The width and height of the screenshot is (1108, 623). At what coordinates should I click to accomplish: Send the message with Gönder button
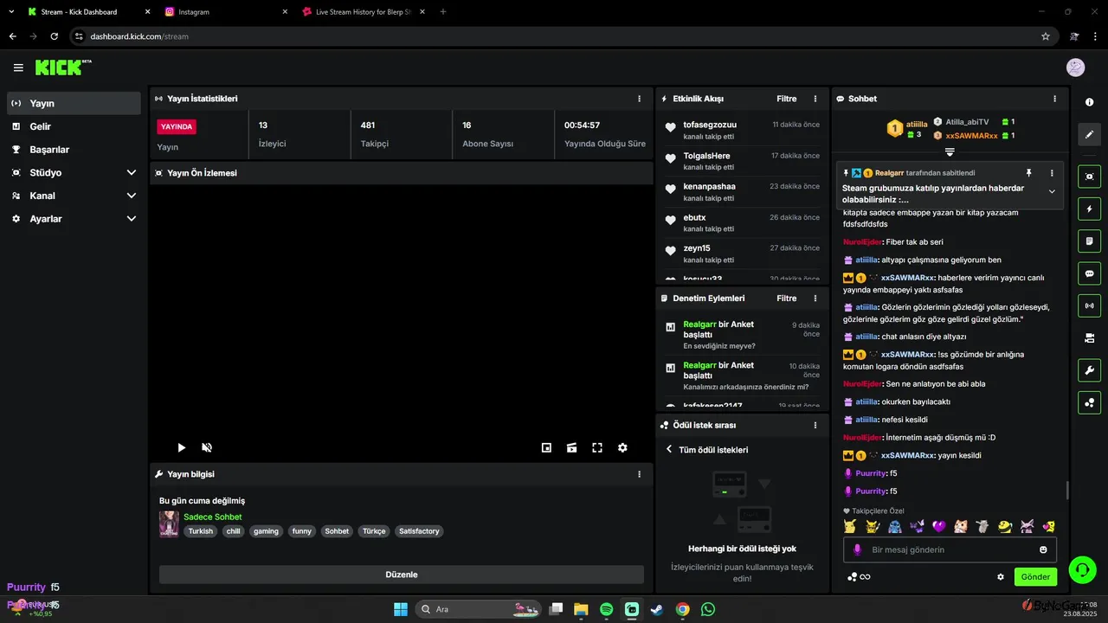click(1035, 576)
